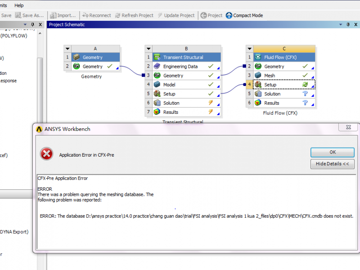Viewport: 360px width, 270px height.
Task: Switch to Compact Mode
Action: [244, 15]
